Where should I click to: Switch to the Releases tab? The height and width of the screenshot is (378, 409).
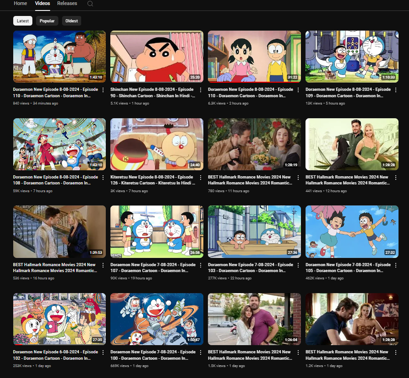67,3
